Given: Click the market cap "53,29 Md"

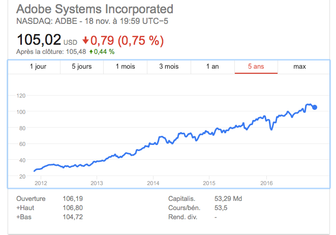Looking at the screenshot, I should [228, 198].
